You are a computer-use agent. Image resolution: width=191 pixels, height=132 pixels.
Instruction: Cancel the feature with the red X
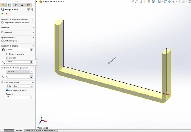tap(7, 14)
